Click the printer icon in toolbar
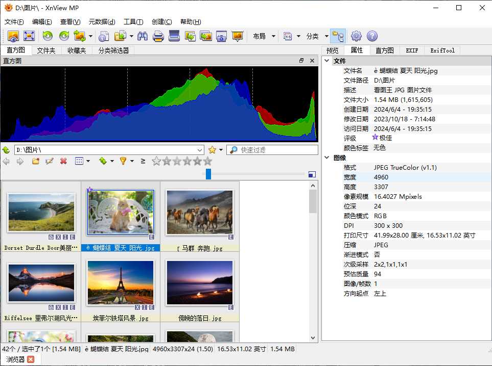492x366 pixels. [158, 36]
